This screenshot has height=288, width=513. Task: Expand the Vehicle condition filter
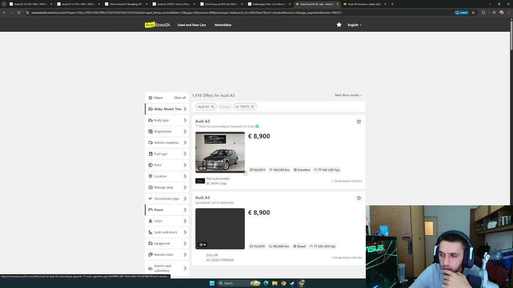[167, 142]
